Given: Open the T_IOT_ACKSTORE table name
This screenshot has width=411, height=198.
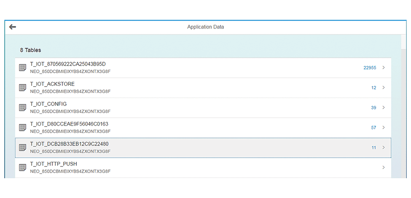Looking at the screenshot, I should point(52,84).
